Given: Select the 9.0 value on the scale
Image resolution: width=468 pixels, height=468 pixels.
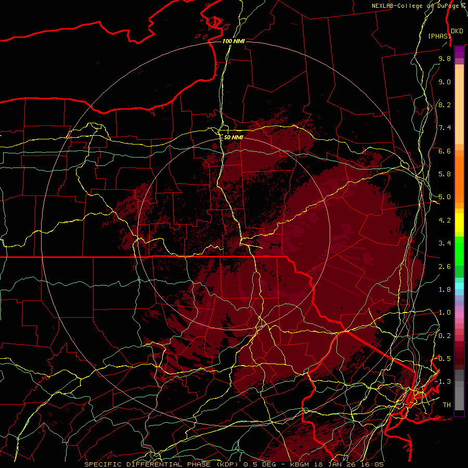Looking at the screenshot, I should pyautogui.click(x=445, y=82).
